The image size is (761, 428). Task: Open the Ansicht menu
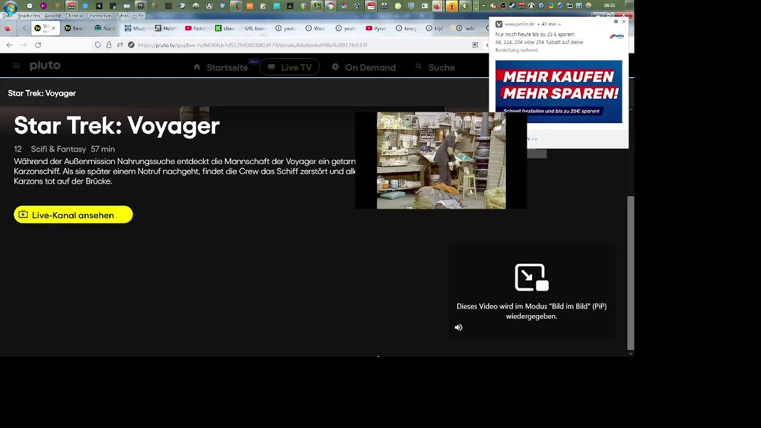pyautogui.click(x=52, y=16)
